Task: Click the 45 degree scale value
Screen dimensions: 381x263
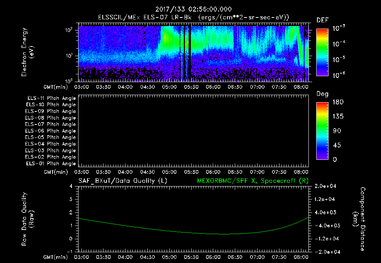Action: pos(337,145)
